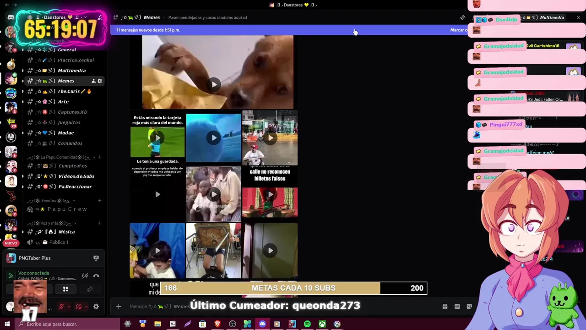Open OBS Studio from the taskbar

(233, 324)
